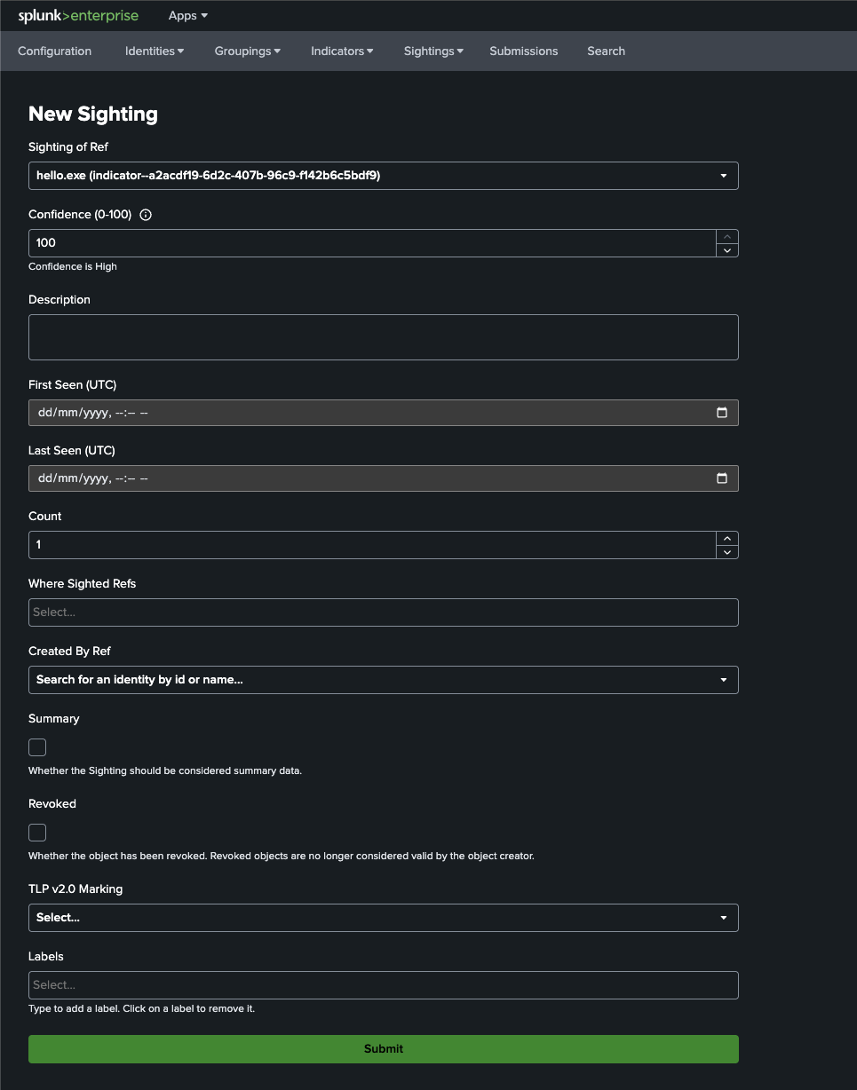Click the Confidence info icon
The image size is (857, 1090).
click(147, 215)
